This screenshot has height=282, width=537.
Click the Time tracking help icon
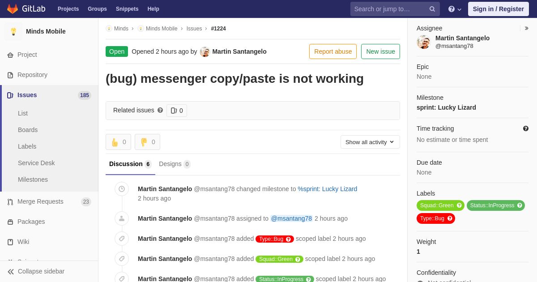click(x=526, y=128)
